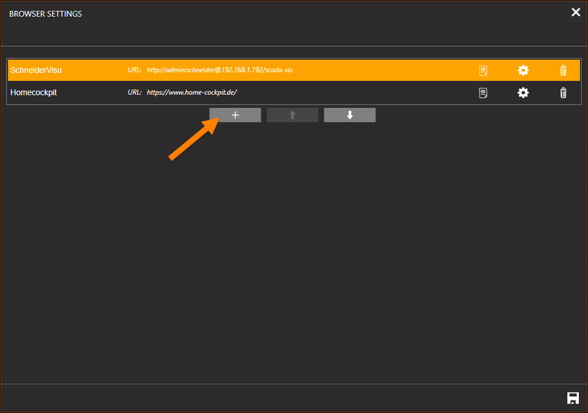Image resolution: width=588 pixels, height=413 pixels.
Task: Click the SchneiderVisu scada-vis URL text
Action: [219, 71]
